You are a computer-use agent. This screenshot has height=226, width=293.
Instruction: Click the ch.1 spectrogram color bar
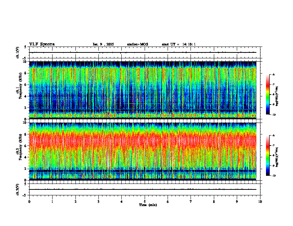pos(267,95)
